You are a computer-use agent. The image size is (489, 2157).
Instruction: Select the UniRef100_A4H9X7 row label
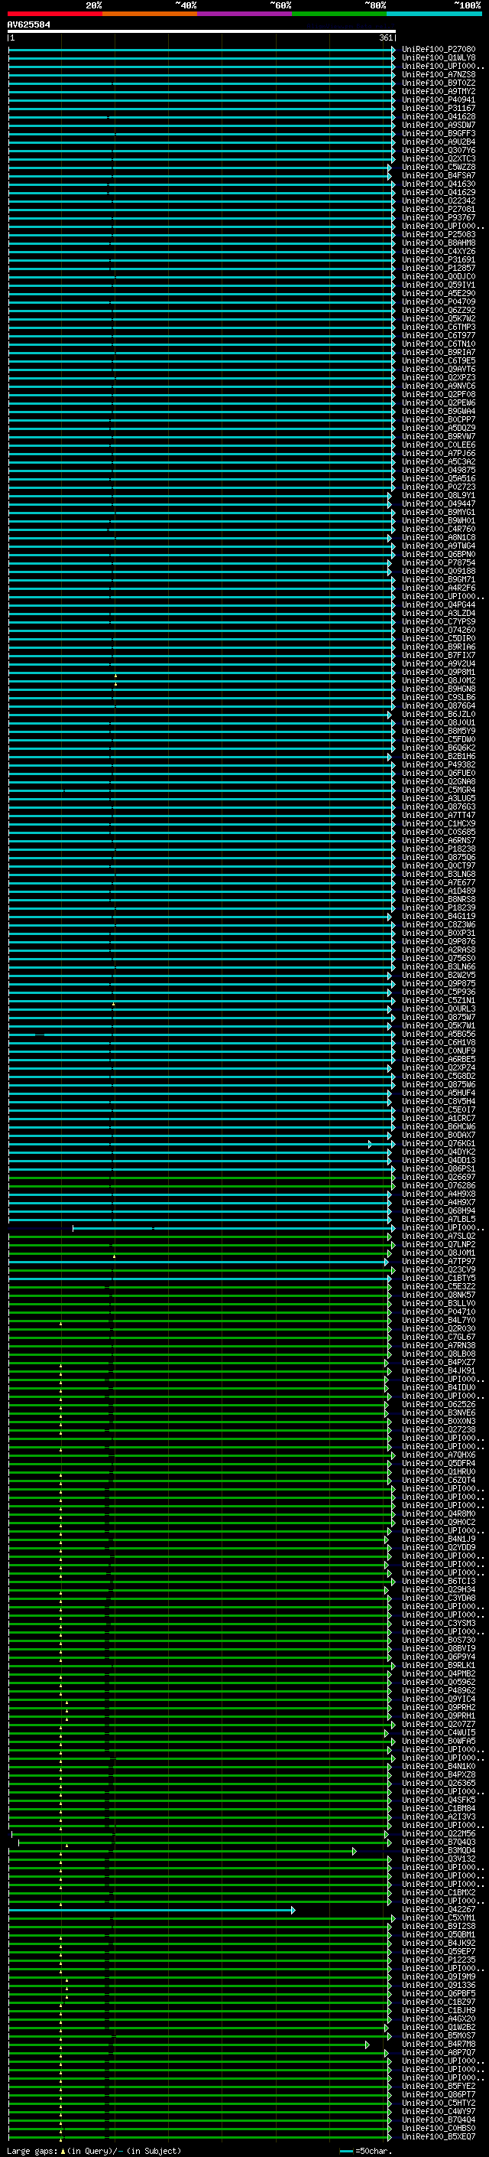click(x=438, y=1202)
